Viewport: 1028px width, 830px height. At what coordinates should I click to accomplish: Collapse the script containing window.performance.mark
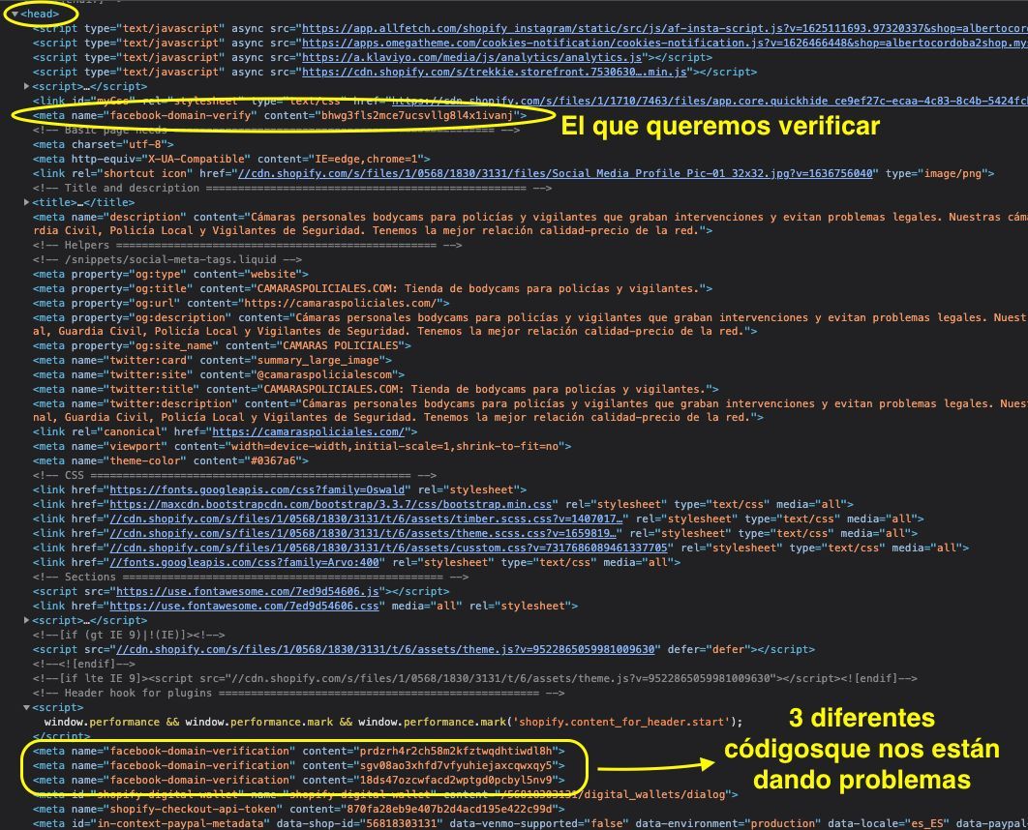(26, 707)
